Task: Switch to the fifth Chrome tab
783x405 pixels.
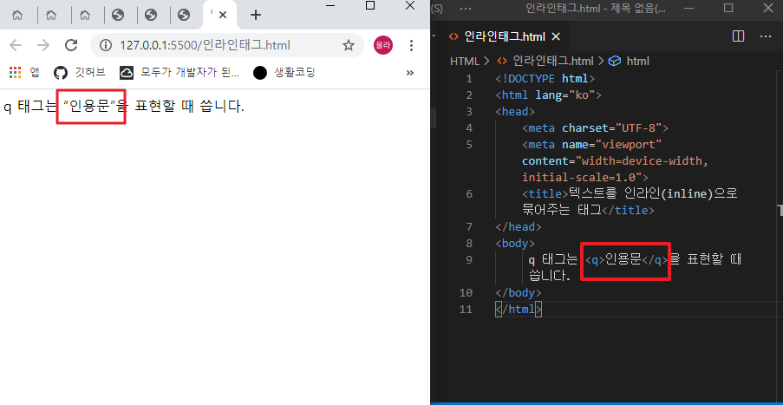Action: tap(151, 16)
